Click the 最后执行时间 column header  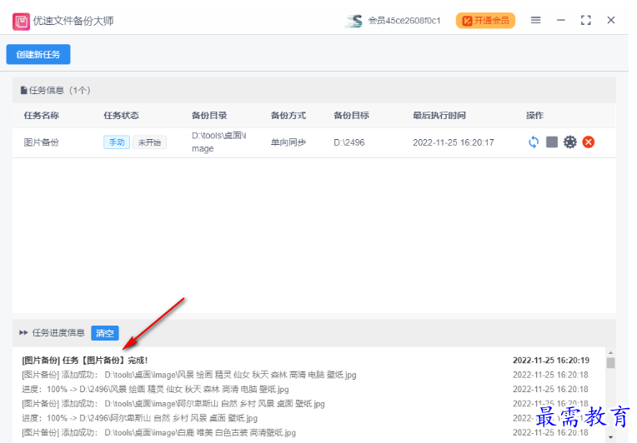(x=439, y=116)
